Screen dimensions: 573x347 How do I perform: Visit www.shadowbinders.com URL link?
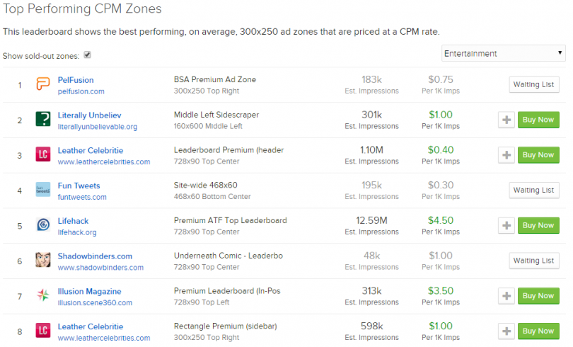100,267
